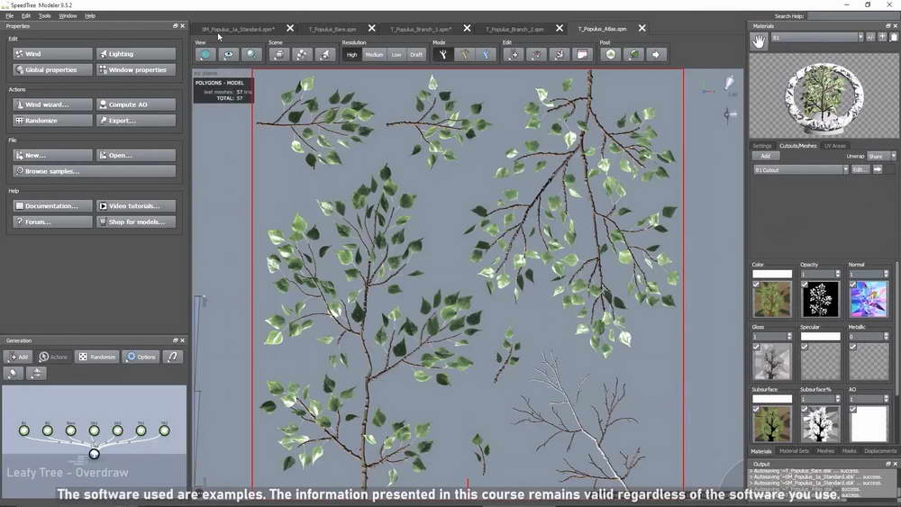Open the Window menu
901x507 pixels.
pyautogui.click(x=68, y=16)
